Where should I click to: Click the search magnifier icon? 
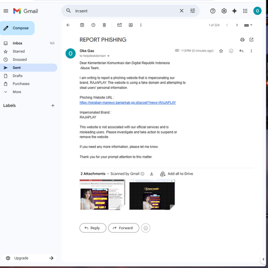tap(69, 11)
